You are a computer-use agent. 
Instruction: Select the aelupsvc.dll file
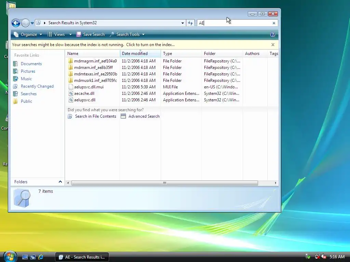click(85, 100)
